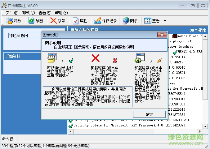Screen dimensions: 210x149
Task: Select the Adobe Flash list entry
Action: (190, 36)
